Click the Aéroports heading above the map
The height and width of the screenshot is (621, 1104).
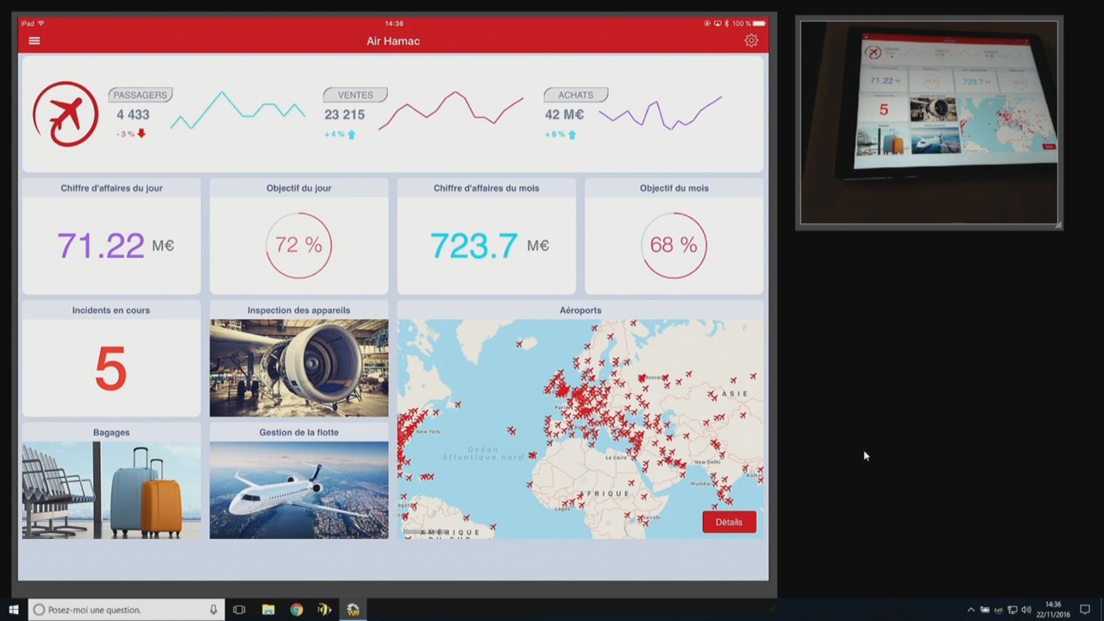580,310
